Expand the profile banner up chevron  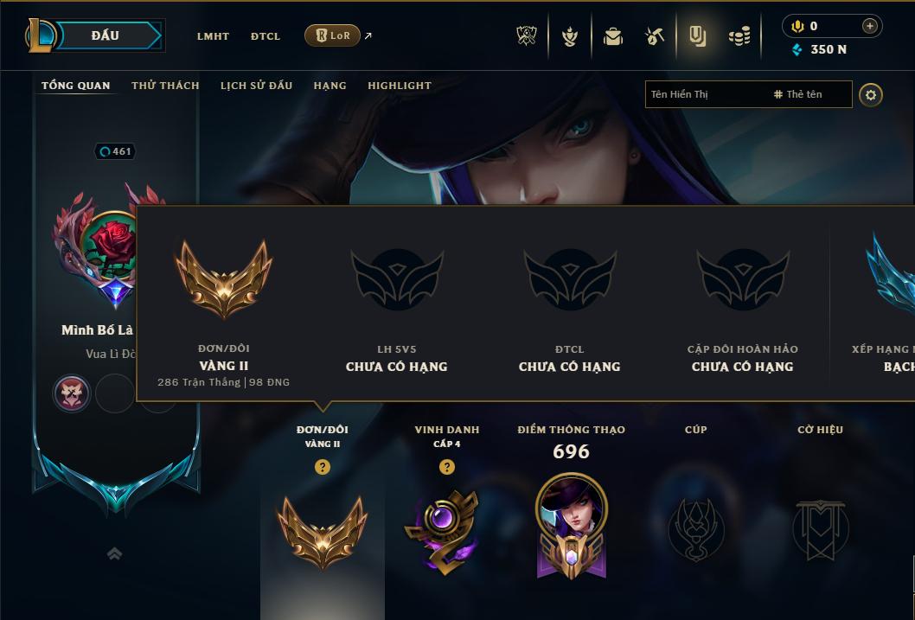(x=115, y=553)
